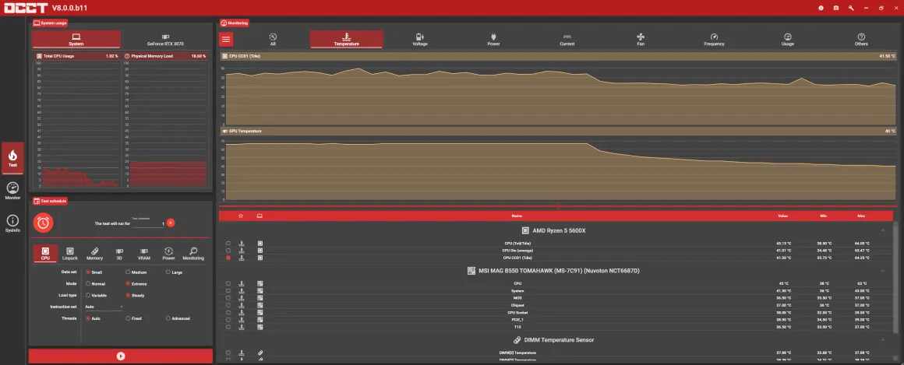This screenshot has height=365, width=904.
Task: Click the AMD Ryzen 5 5600X processor icon
Action: (x=525, y=230)
